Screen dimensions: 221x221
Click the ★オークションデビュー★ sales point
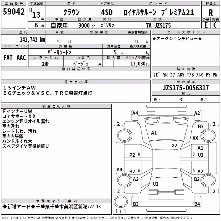tap(177, 39)
